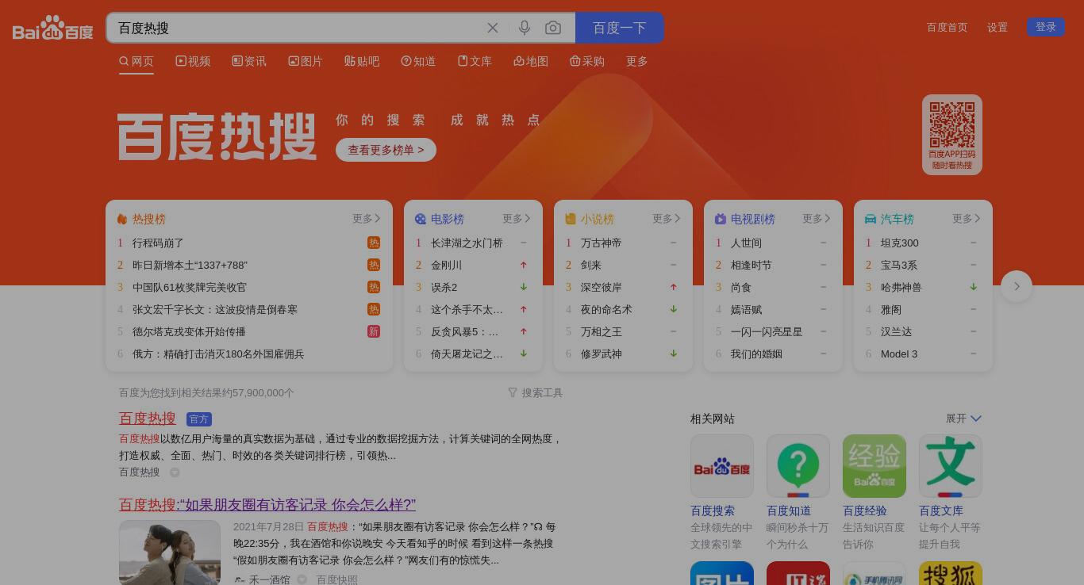
Task: Open novel ranking item 万古神帝
Action: pyautogui.click(x=601, y=243)
